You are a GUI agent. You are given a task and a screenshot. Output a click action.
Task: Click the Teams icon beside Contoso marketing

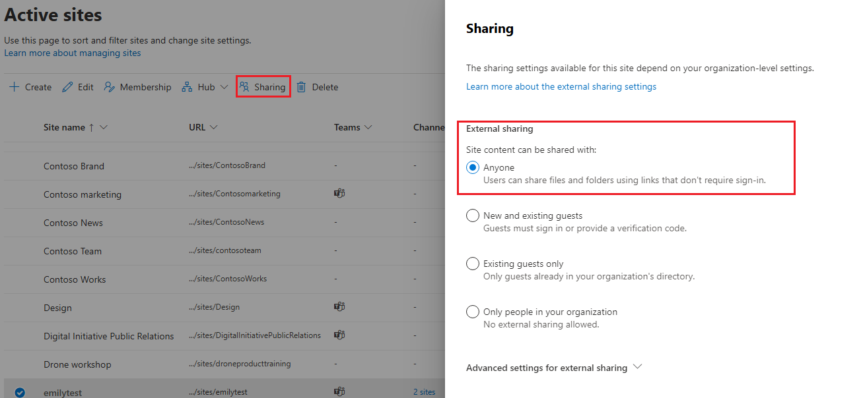[x=339, y=193]
